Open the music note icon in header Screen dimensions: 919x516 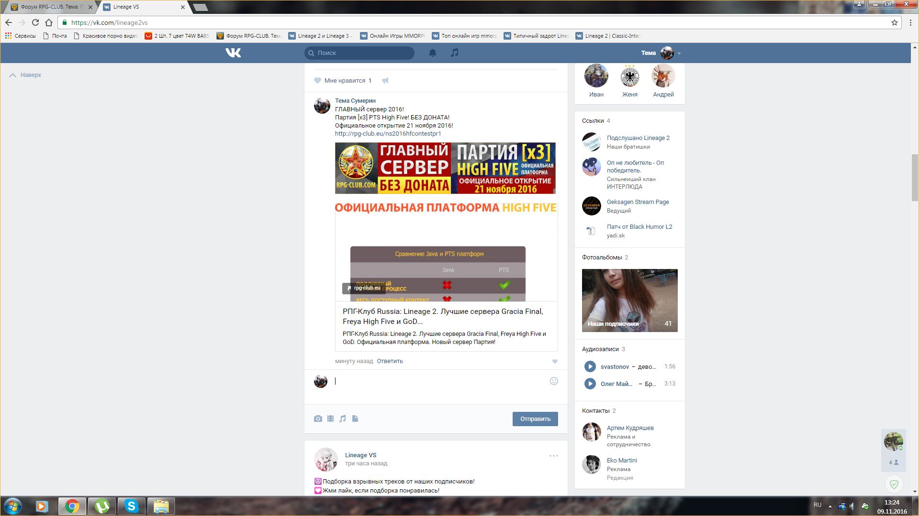[x=455, y=53]
